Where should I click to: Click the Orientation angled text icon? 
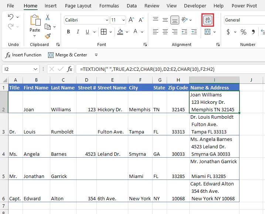coord(184,20)
